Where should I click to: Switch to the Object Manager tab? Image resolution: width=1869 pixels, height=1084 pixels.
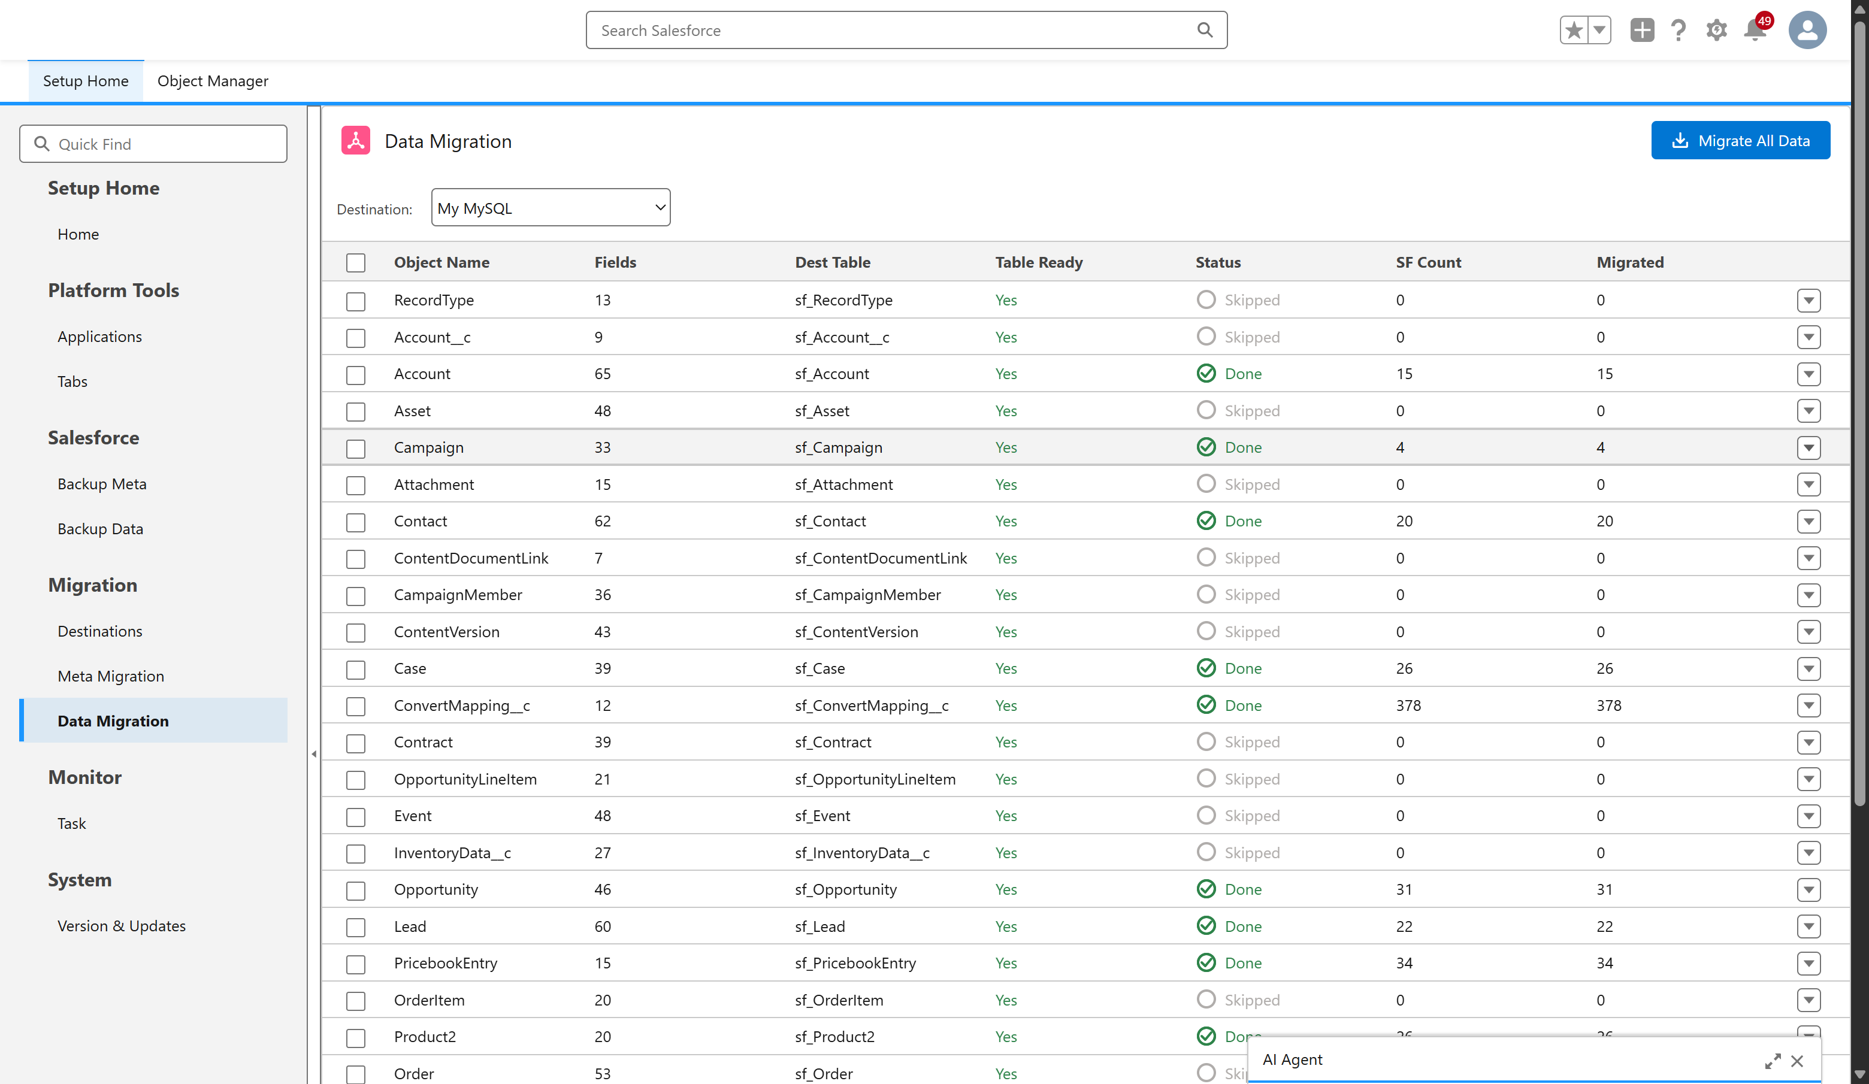(x=213, y=81)
